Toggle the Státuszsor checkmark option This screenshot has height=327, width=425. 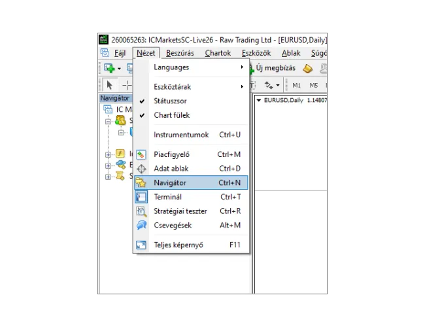(171, 101)
